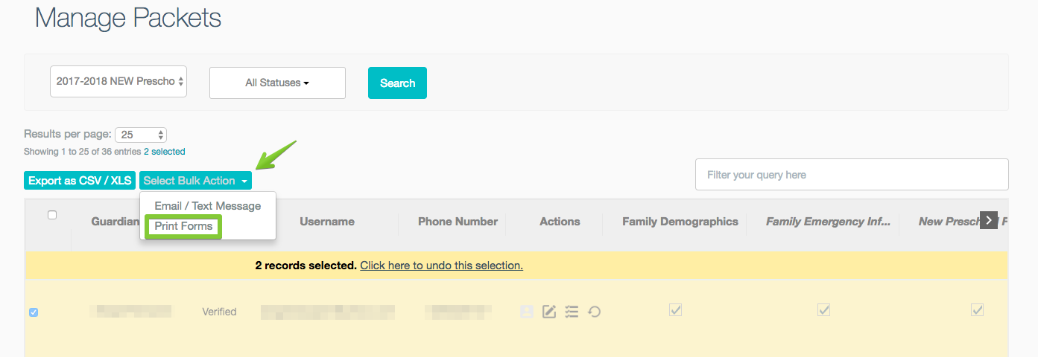Click the edit pencil icon in Actions
The image size is (1038, 357).
pyautogui.click(x=549, y=312)
